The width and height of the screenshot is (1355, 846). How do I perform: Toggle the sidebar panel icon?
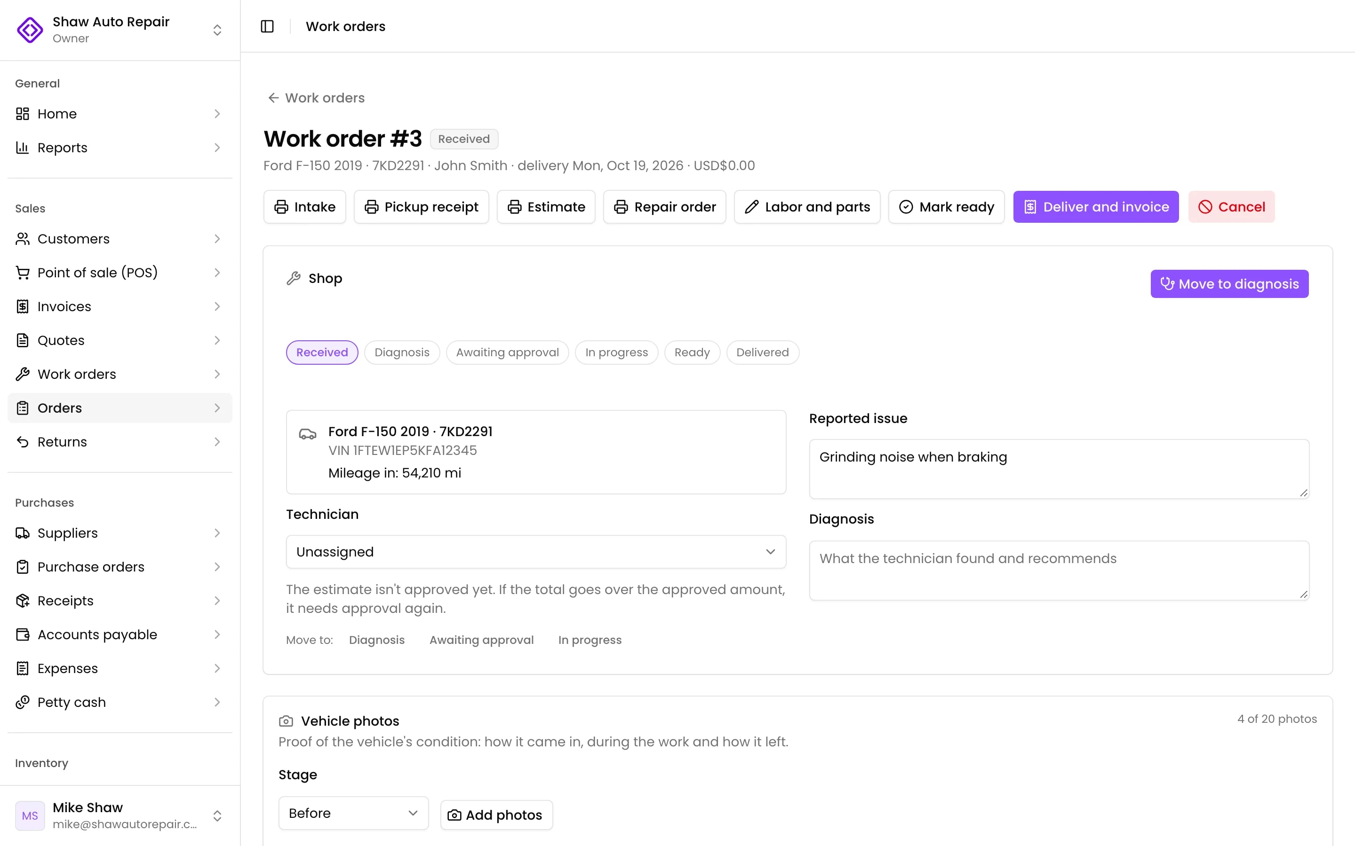(x=267, y=26)
